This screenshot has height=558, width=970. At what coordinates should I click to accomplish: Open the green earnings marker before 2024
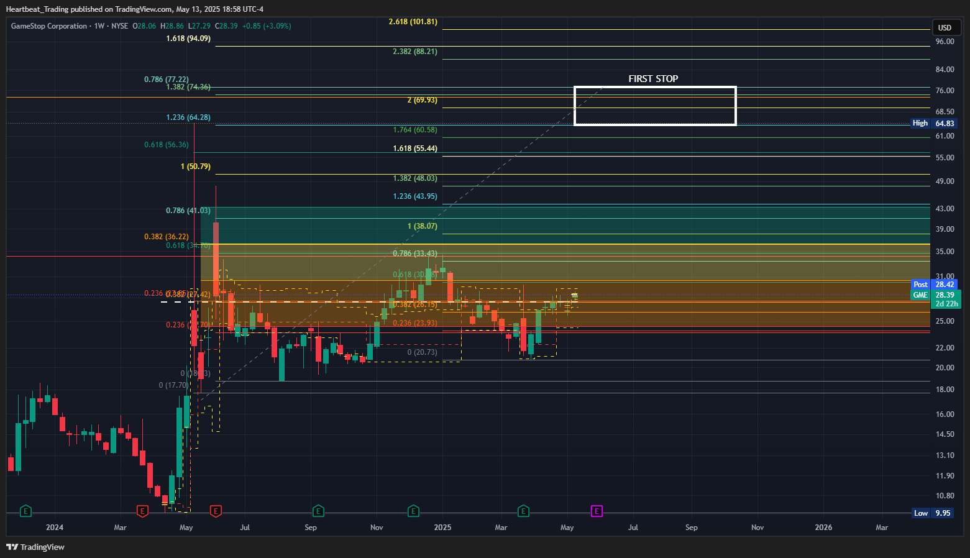(25, 511)
